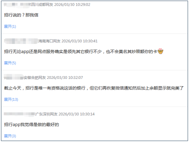The height and width of the screenshot is (142, 189).
Task: Expand the 展开(3) replies link
Action: pos(10,136)
